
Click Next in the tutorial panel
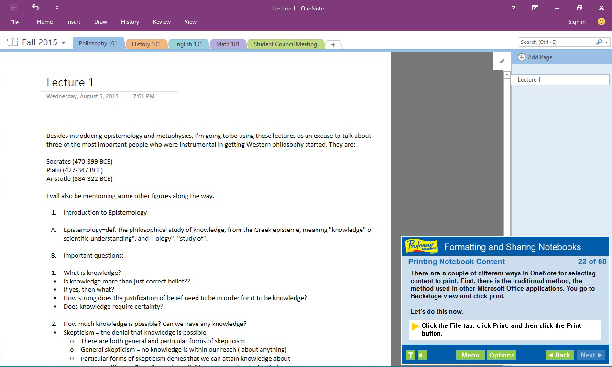pos(591,355)
